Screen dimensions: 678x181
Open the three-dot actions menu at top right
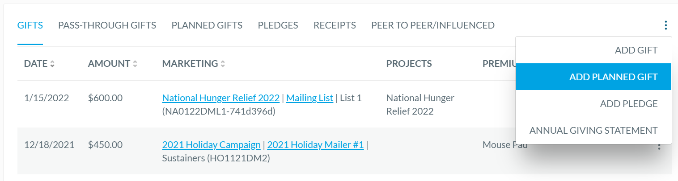[x=666, y=25]
